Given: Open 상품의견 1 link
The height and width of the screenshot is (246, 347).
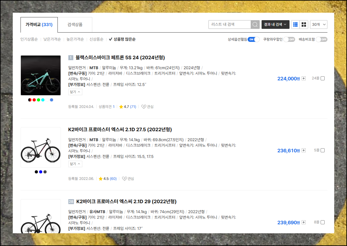Looking at the screenshot, I should (107, 107).
